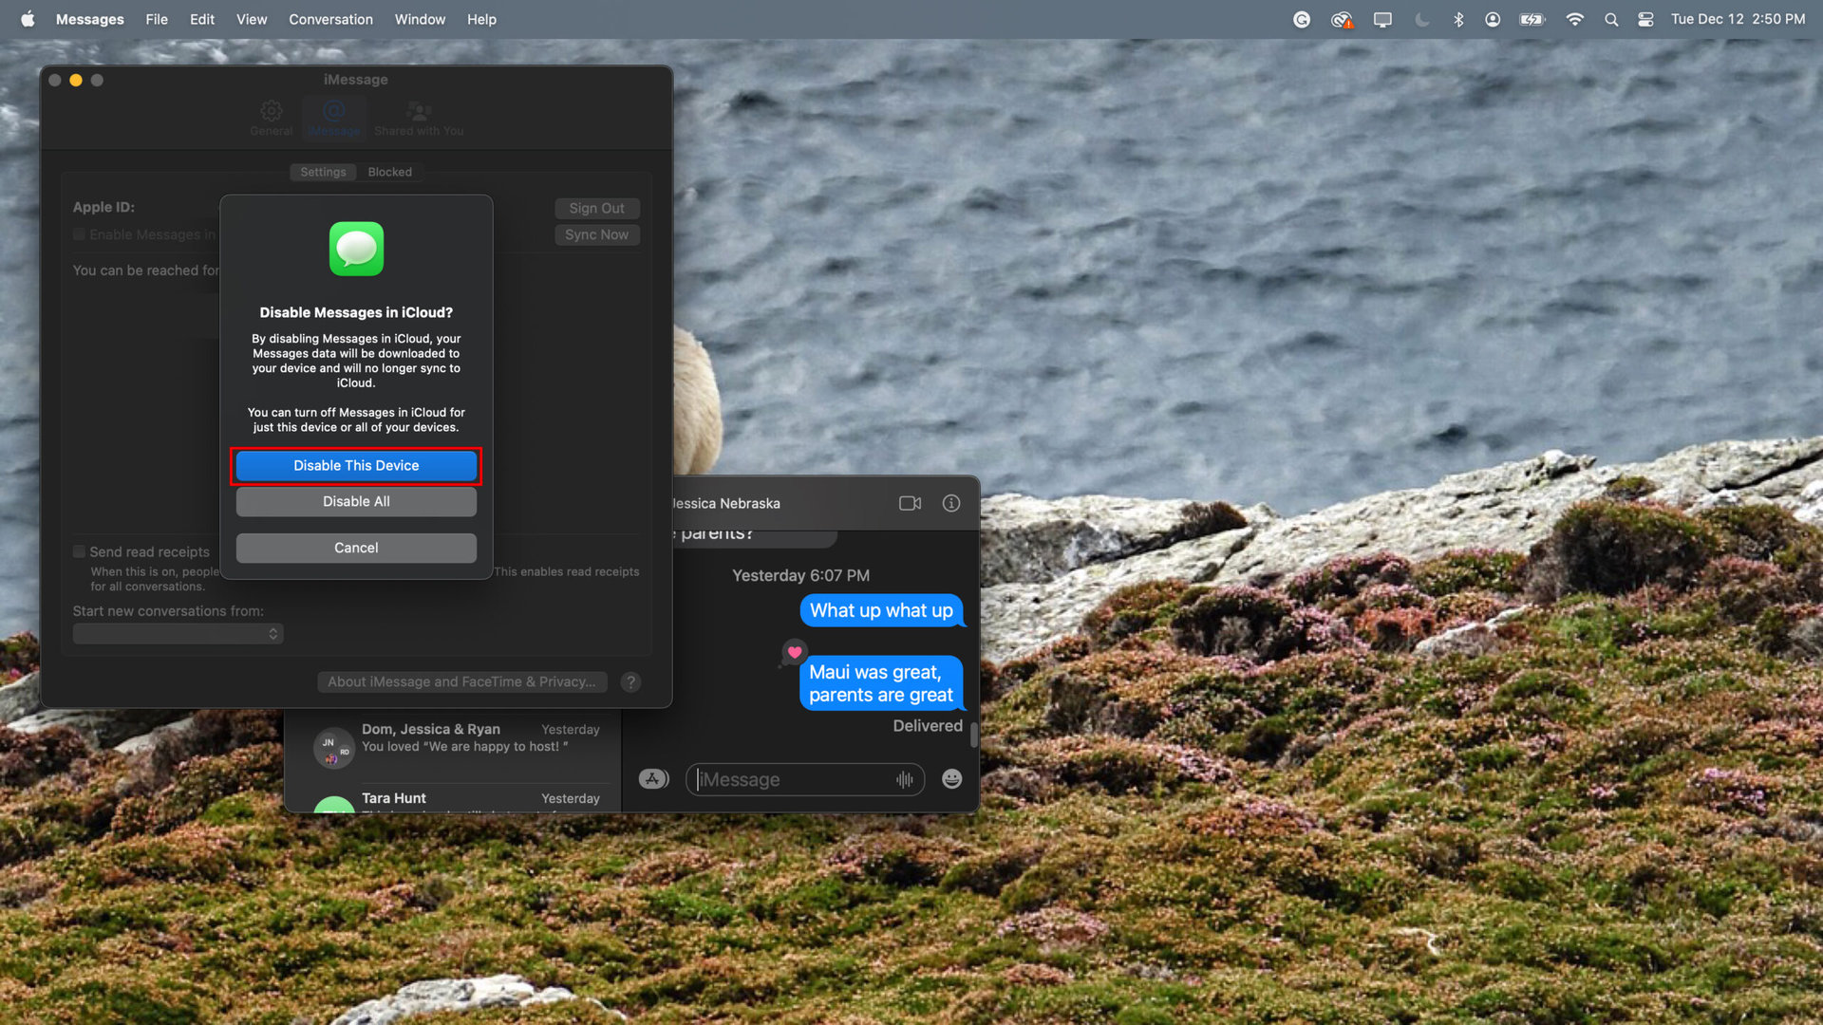Open the iMessage apps button
The height and width of the screenshot is (1025, 1823).
coord(653,779)
